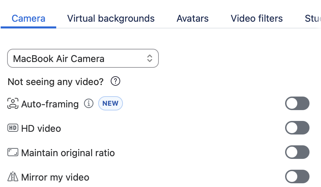Screen dimensions: 321x187
Task: Click the NEW badge beside Auto-framing
Action: (110, 104)
